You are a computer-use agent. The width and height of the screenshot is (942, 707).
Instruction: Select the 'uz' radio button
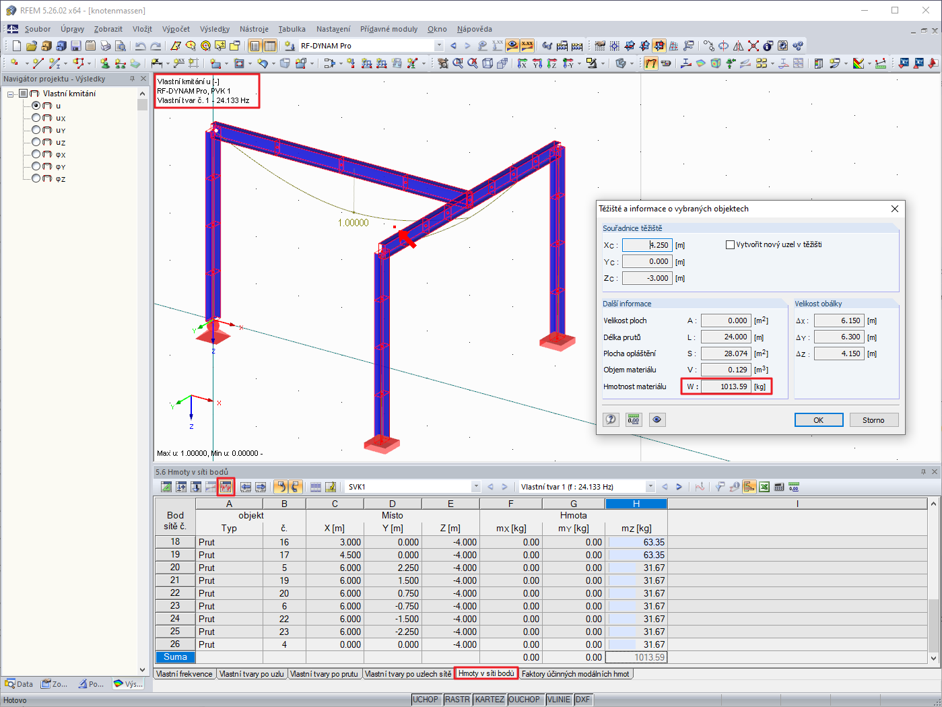coord(36,142)
